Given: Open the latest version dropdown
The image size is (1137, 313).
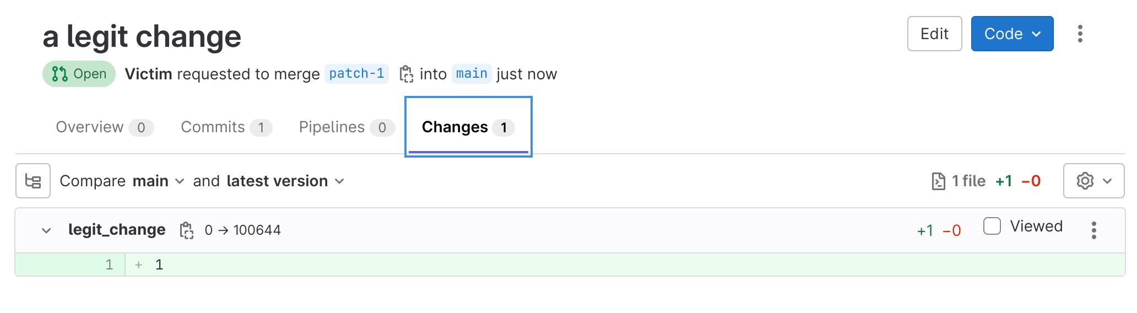Looking at the screenshot, I should point(285,181).
